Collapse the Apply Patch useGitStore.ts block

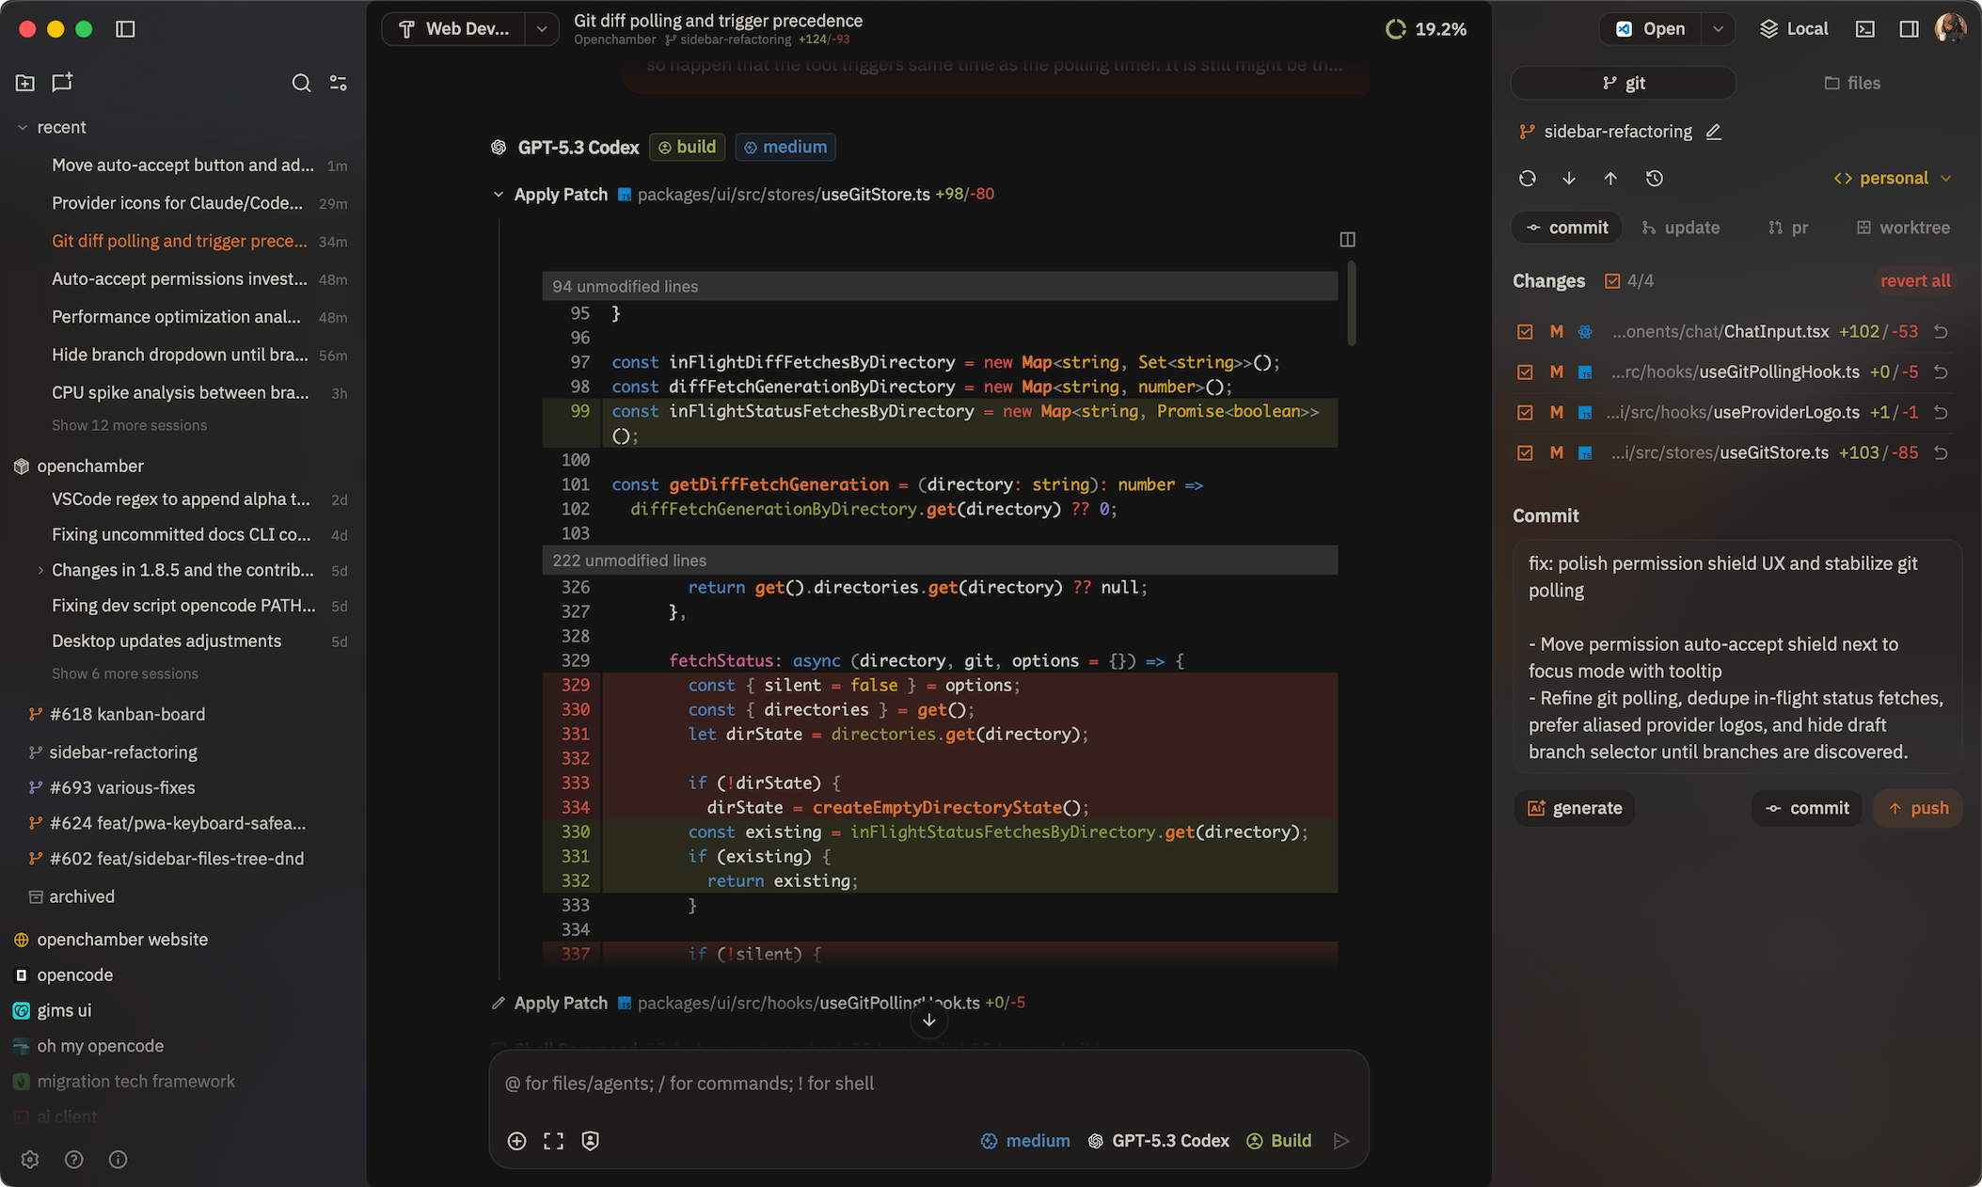point(498,195)
